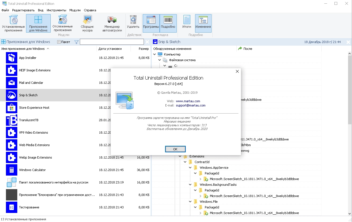Collapse the ContractId folder node
352x222 pixels.
pyautogui.click(x=185, y=162)
